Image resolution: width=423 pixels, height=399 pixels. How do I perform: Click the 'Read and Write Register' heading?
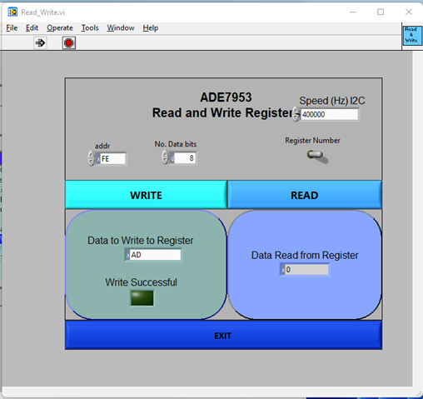(222, 112)
